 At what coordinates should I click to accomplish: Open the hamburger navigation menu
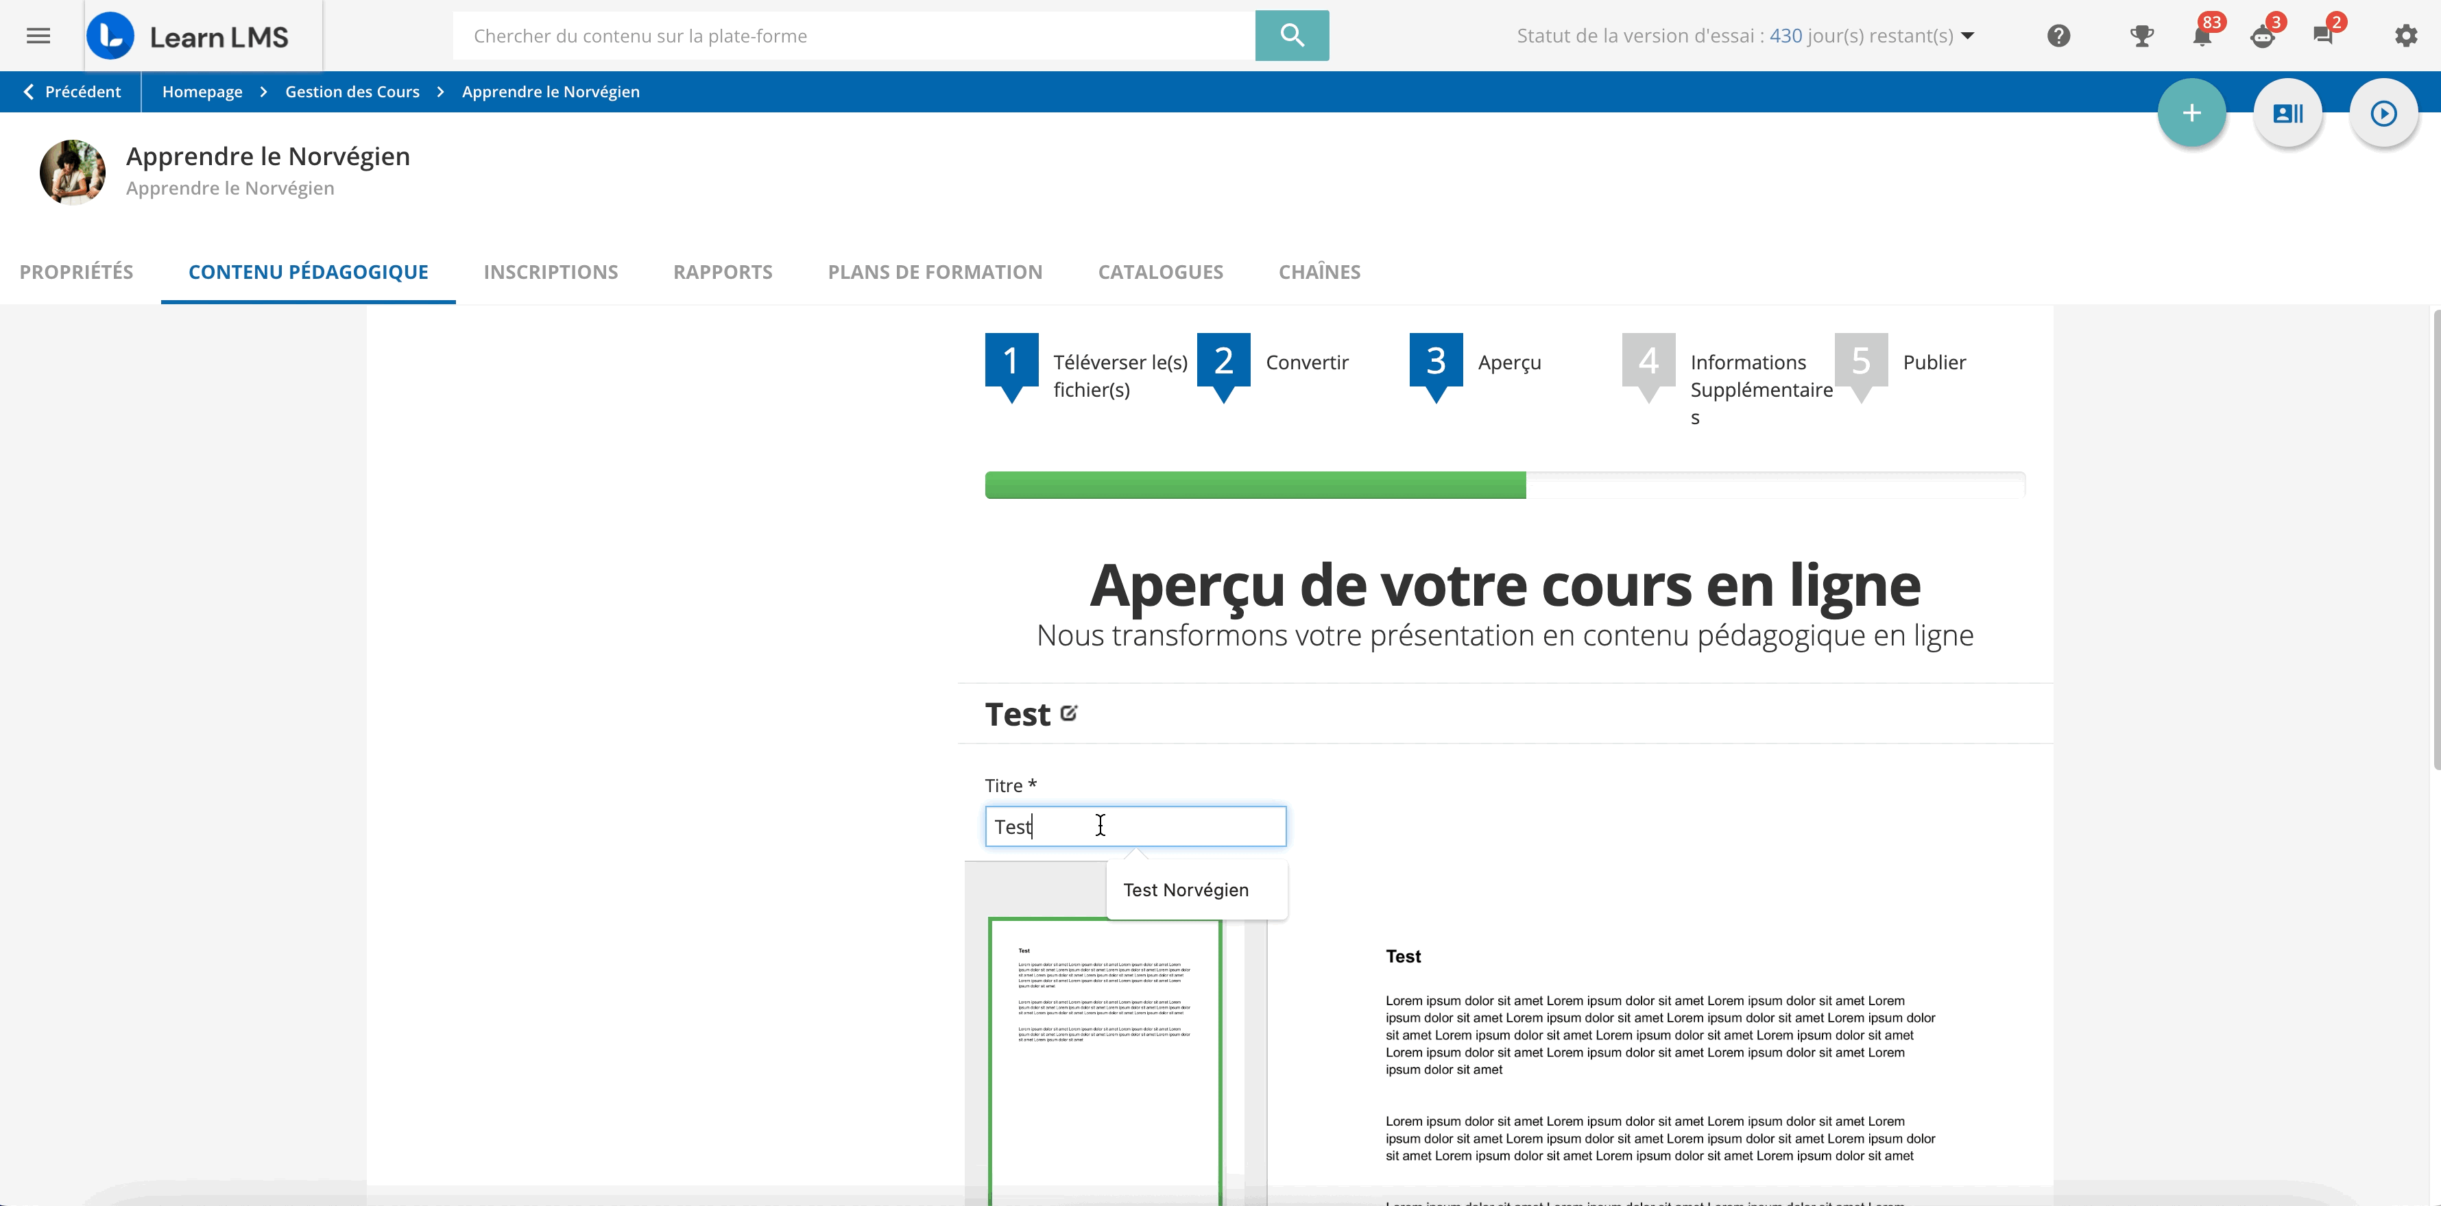pos(37,35)
